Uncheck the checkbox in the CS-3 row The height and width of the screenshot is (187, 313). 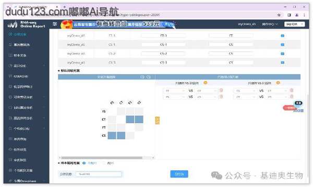pos(282,63)
